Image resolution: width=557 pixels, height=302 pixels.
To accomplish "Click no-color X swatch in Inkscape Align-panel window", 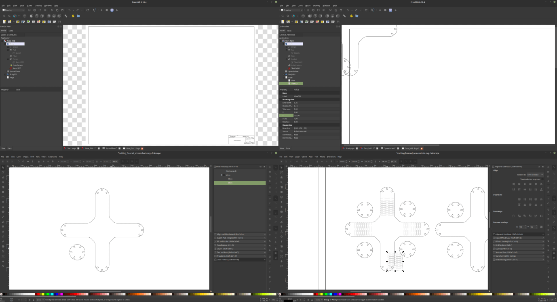I will point(280,294).
